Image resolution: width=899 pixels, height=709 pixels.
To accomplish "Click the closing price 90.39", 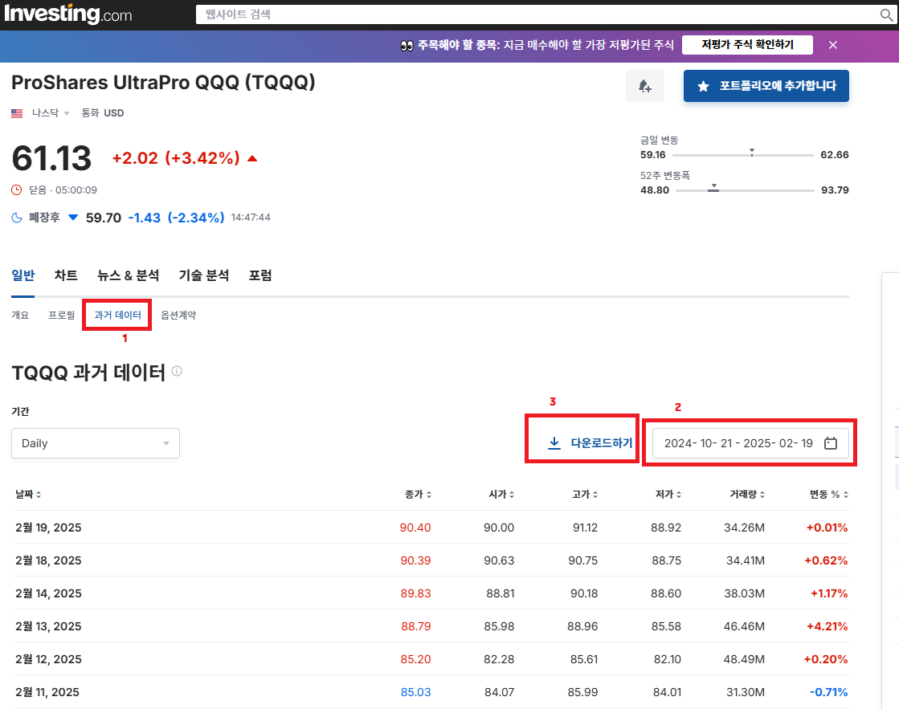I will click(415, 560).
